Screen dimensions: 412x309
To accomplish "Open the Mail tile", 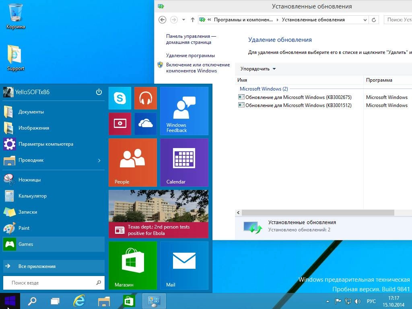I will point(184,266).
